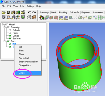Image resolution: width=105 pixels, height=96 pixels.
Task: Uncheck the Curves checkbox
Action: coord(10,36)
